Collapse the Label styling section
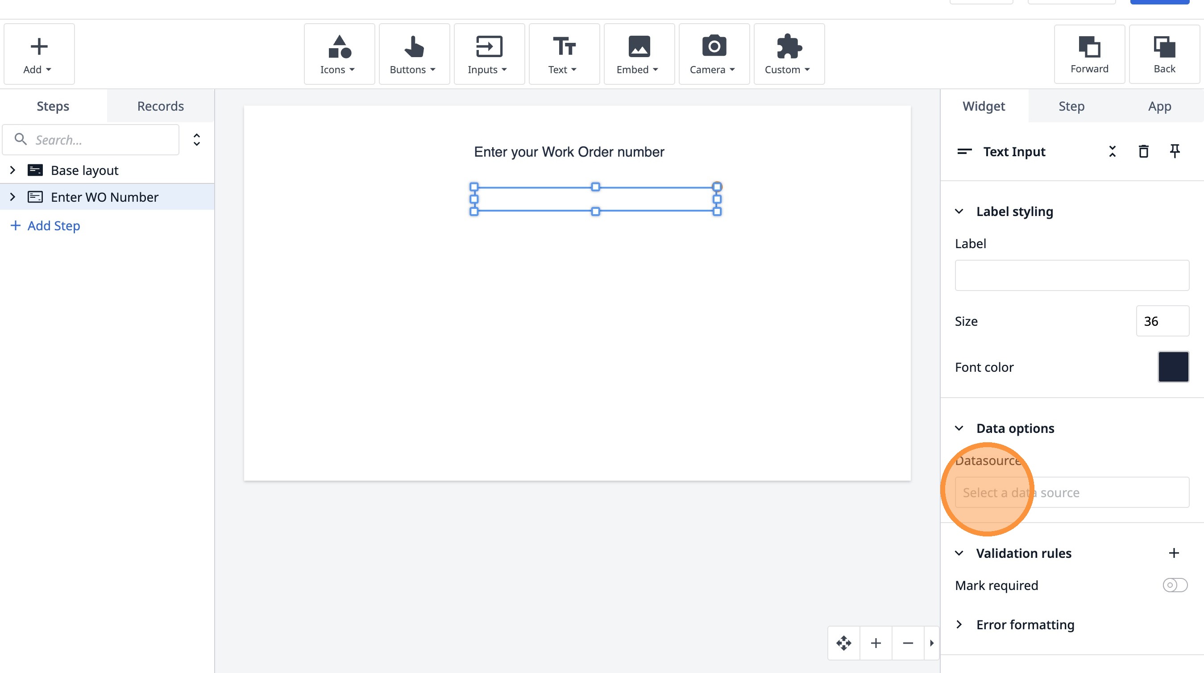The width and height of the screenshot is (1204, 673). pyautogui.click(x=959, y=212)
